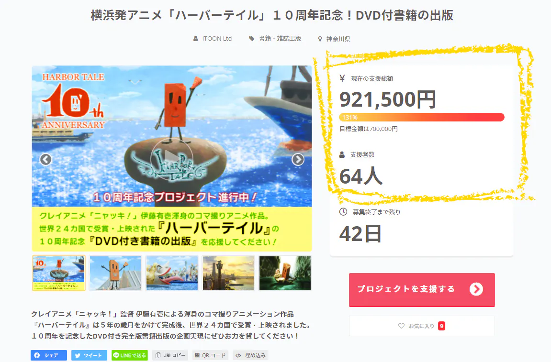Screen dimensions: 551x362
Task: Show next slide with right arrow
Action: [298, 159]
